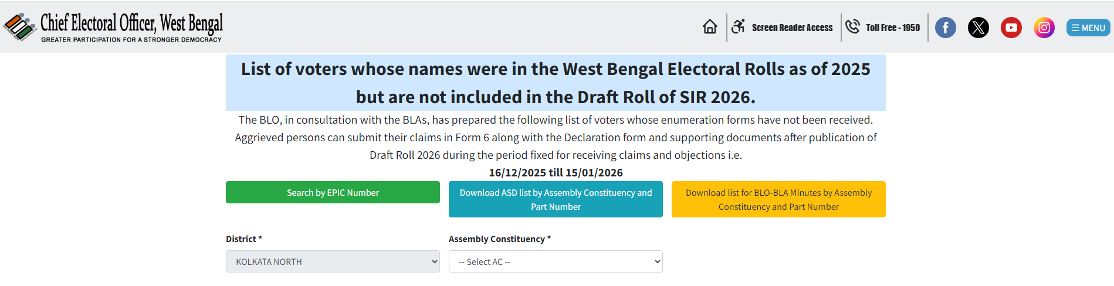Screen dimensions: 1114x286
Task: Open the Select AC dropdown
Action: [556, 261]
